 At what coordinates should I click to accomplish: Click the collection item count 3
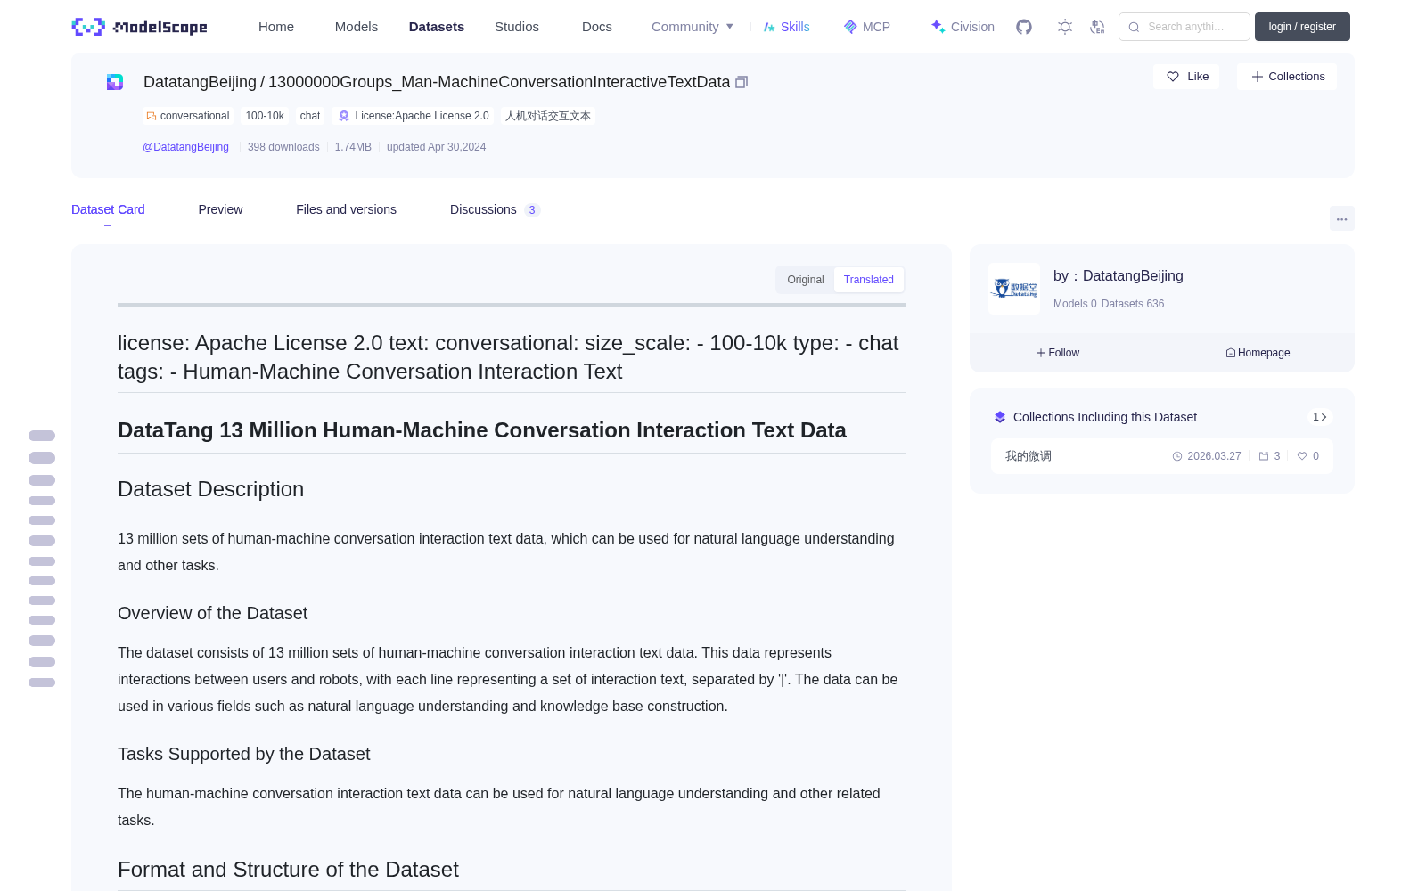1269,456
